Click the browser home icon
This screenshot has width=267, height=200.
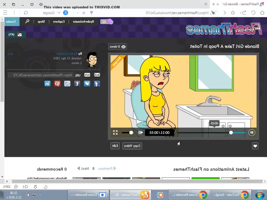point(262,13)
